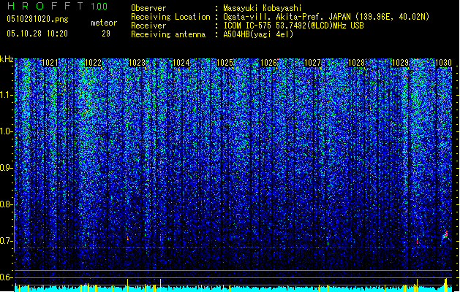Click the kHz axis unit label
Image resolution: width=460 pixels, height=292 pixels.
pos(7,59)
